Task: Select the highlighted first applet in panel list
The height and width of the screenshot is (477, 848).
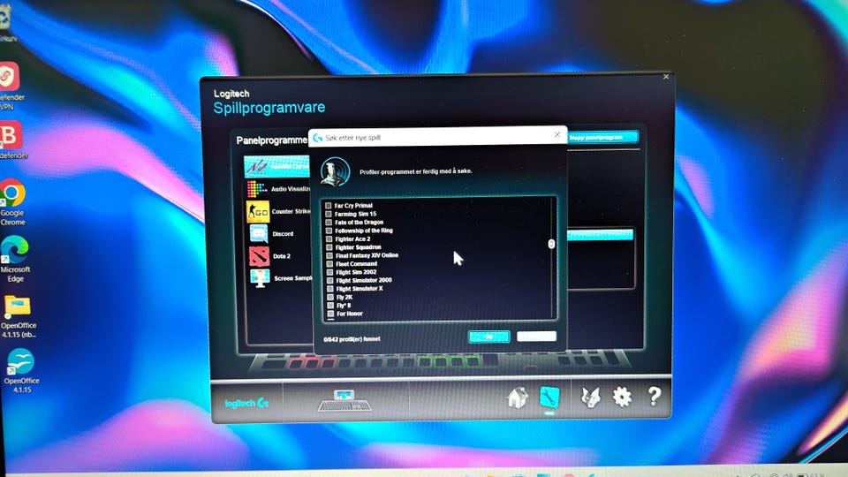Action: click(276, 167)
